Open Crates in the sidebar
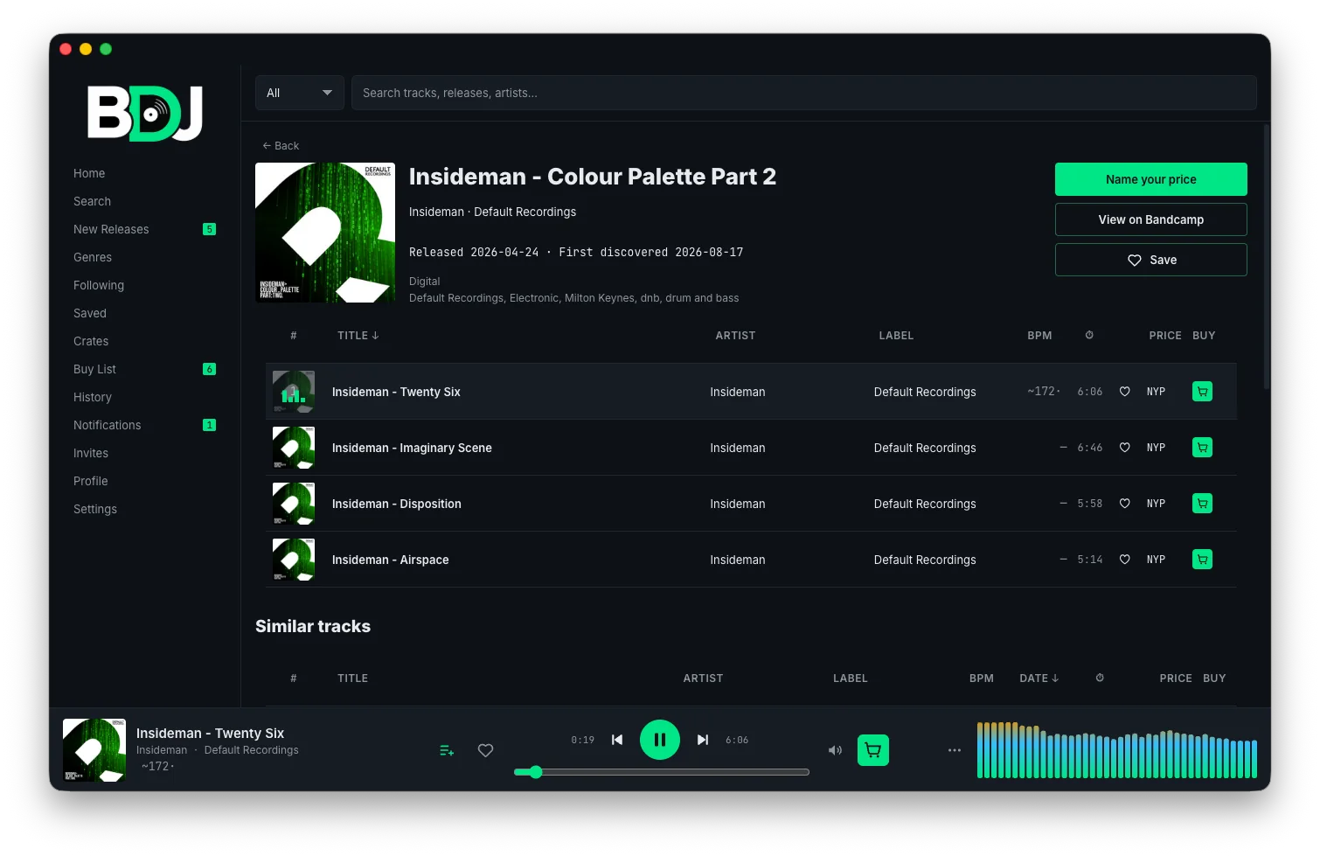 pos(91,341)
